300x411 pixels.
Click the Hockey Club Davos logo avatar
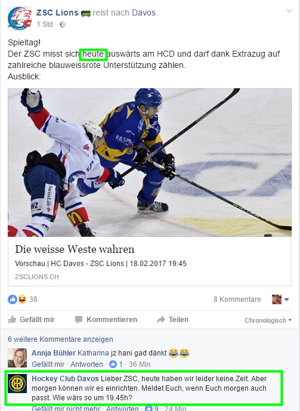pyautogui.click(x=17, y=384)
